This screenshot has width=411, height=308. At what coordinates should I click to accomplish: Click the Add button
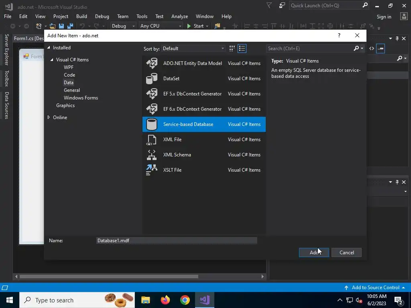point(314,253)
